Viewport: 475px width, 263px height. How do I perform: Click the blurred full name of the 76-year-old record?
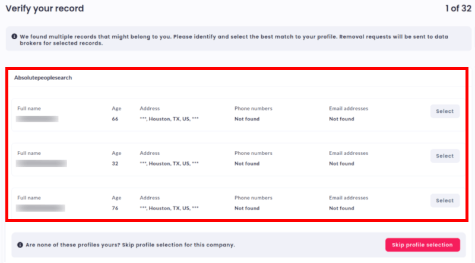40,208
